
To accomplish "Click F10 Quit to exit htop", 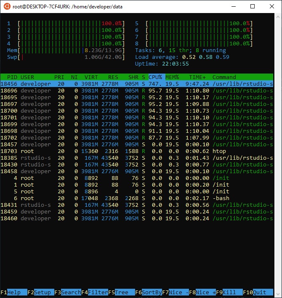I will point(258,292).
